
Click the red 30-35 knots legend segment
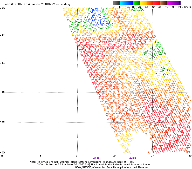pyautogui.click(x=157, y=3)
